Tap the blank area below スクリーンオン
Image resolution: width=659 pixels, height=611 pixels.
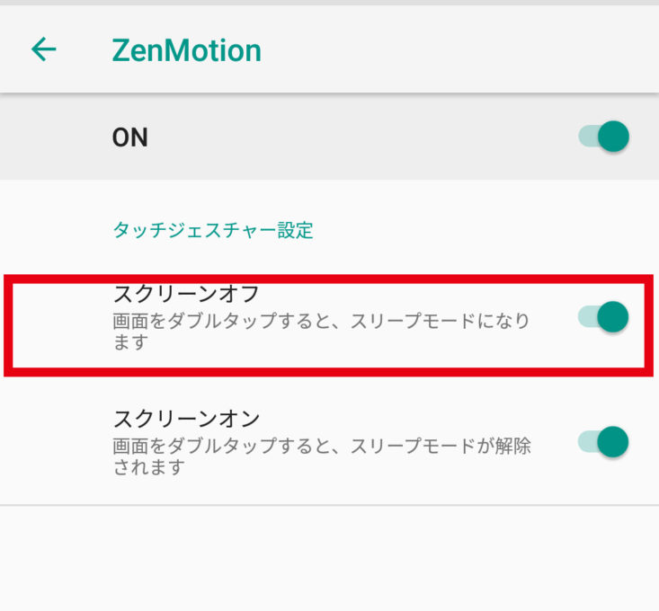point(329,557)
